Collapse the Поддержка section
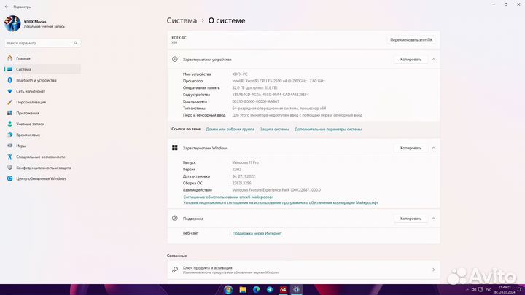The image size is (525, 295). pyautogui.click(x=434, y=219)
